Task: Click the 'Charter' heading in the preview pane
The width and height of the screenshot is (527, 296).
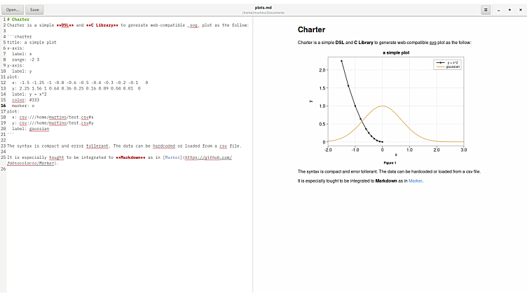Action: click(311, 30)
